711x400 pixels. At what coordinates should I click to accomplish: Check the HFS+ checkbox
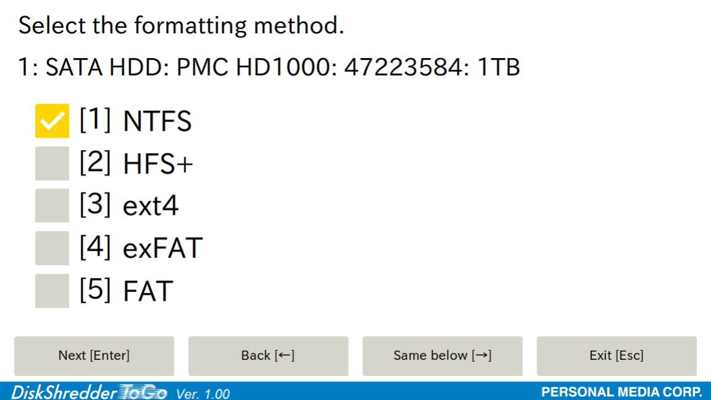pos(52,163)
